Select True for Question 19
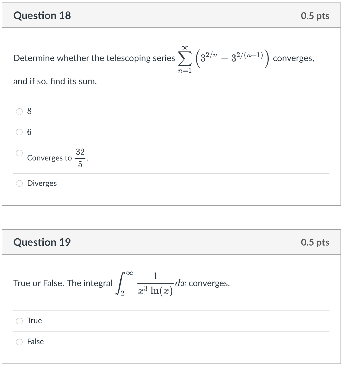The width and height of the screenshot is (351, 369). pos(19,321)
